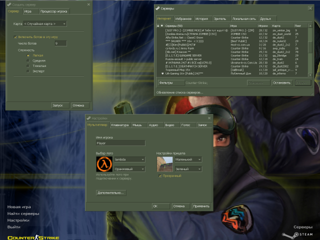Click the Имя игрока input field
Image resolution: width=320 pixels, height=240 pixels.
click(x=120, y=143)
